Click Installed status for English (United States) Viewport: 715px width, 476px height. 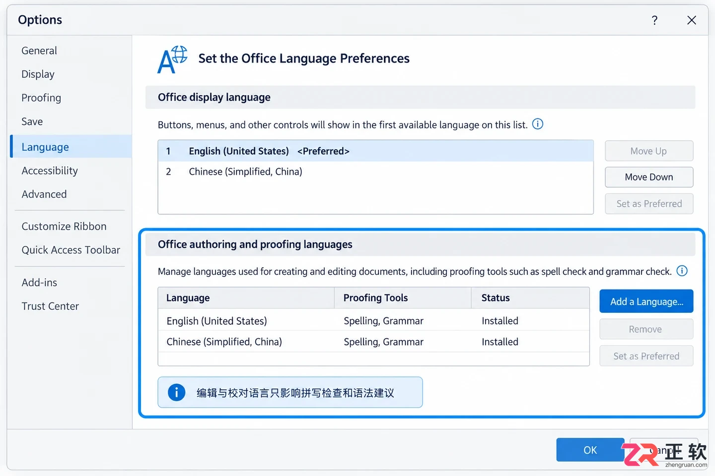pyautogui.click(x=500, y=321)
